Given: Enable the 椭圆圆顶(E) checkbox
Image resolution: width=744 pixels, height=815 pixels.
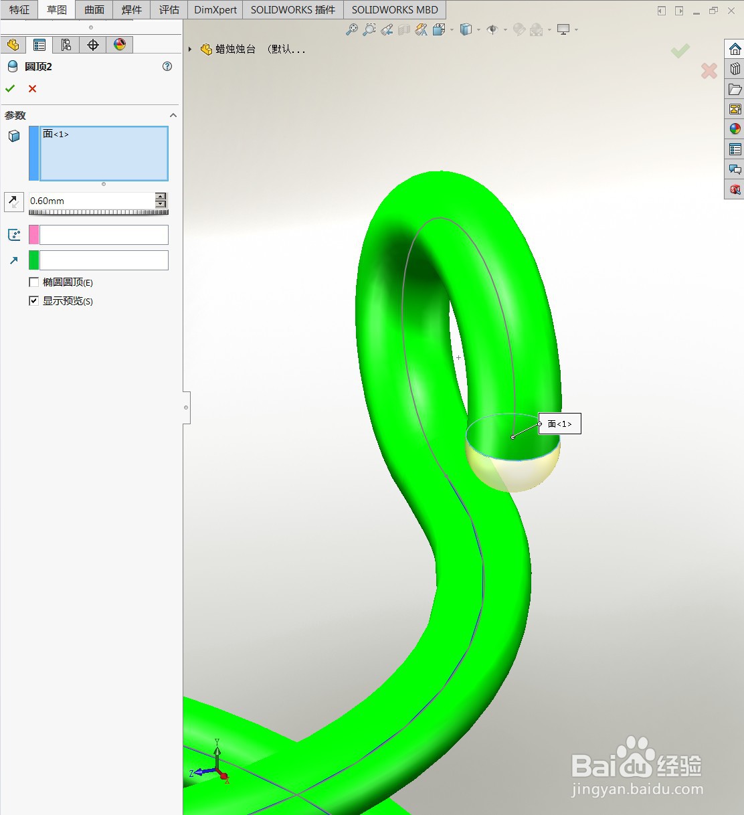Looking at the screenshot, I should click(x=33, y=282).
